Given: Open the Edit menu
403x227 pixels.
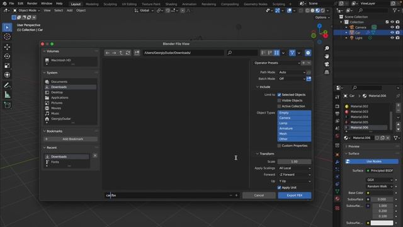Looking at the screenshot, I should tap(21, 4).
